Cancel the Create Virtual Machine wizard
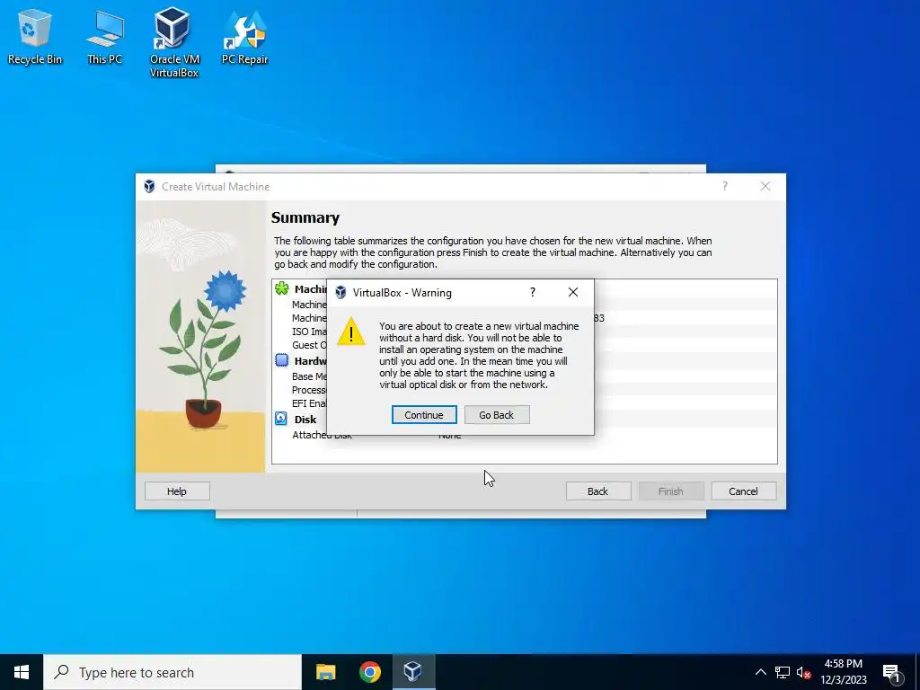Image resolution: width=920 pixels, height=690 pixels. click(743, 491)
